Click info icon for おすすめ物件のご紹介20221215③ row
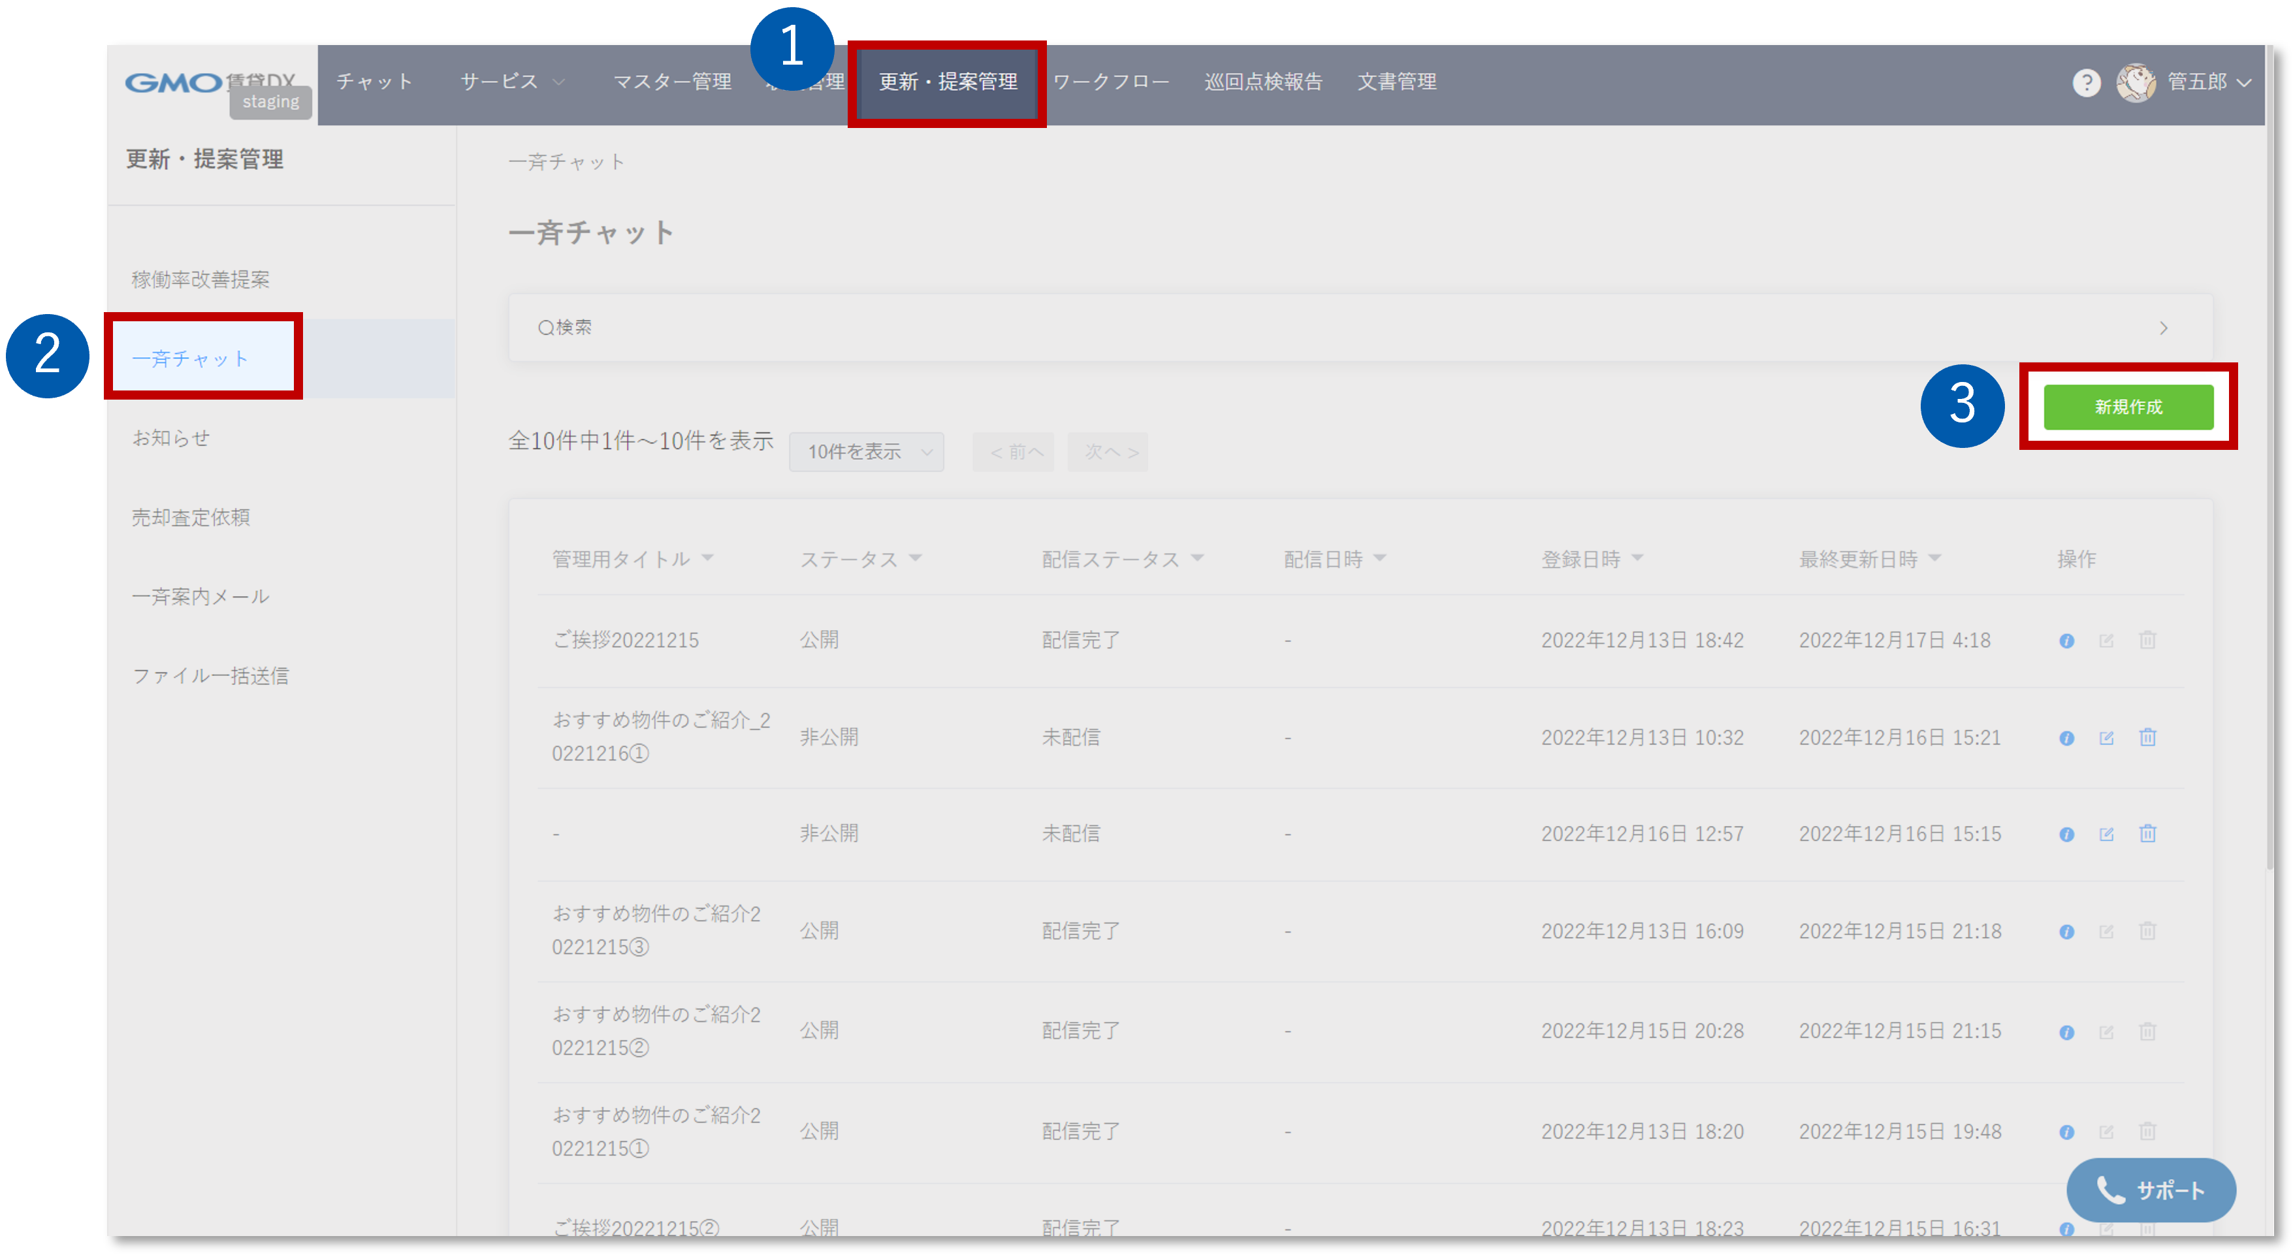 (2066, 932)
